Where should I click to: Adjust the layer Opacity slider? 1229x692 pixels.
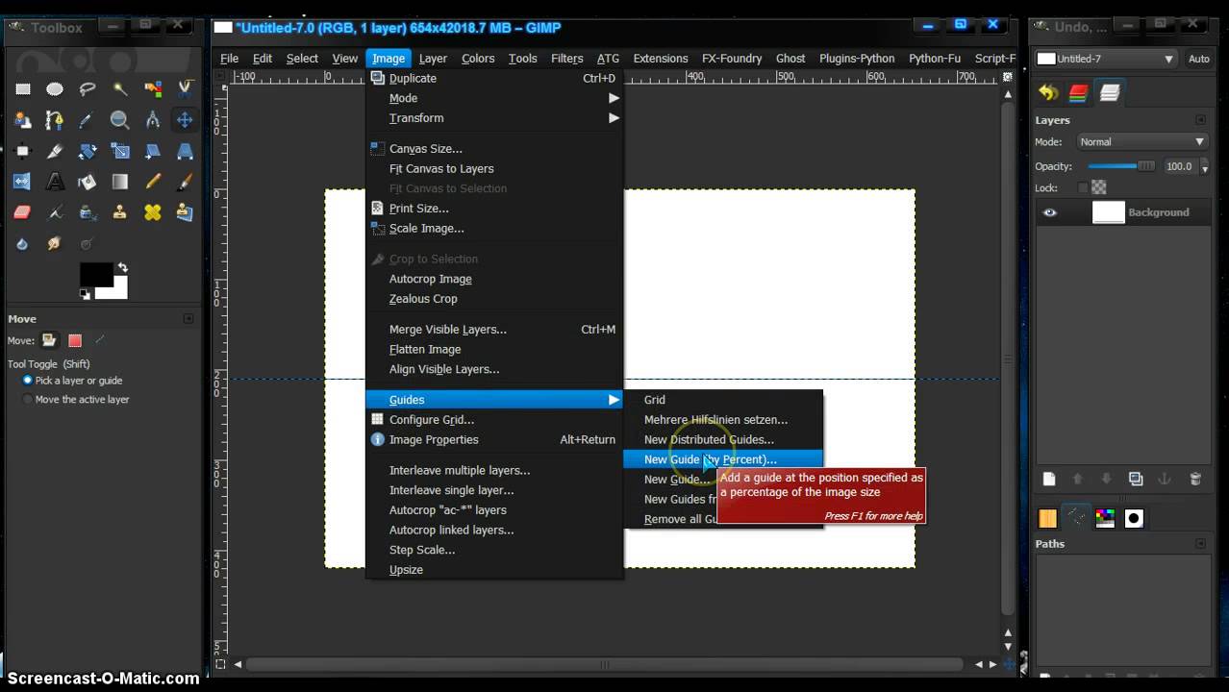pyautogui.click(x=1121, y=166)
